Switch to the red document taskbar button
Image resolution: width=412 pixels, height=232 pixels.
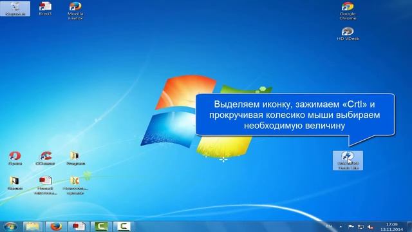[79, 226]
